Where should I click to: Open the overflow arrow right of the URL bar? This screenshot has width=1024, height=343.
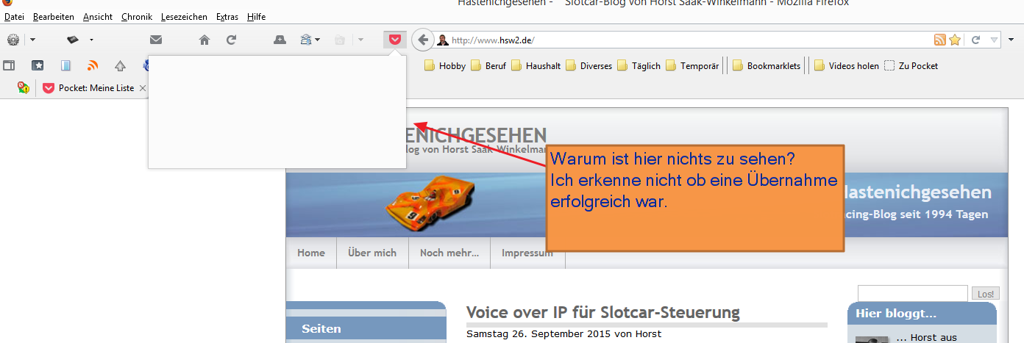(1012, 40)
